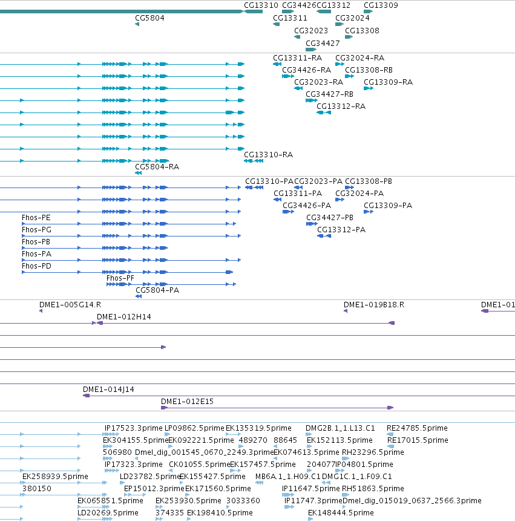
Task: Open protein CG5804-PA
Action: click(x=157, y=290)
